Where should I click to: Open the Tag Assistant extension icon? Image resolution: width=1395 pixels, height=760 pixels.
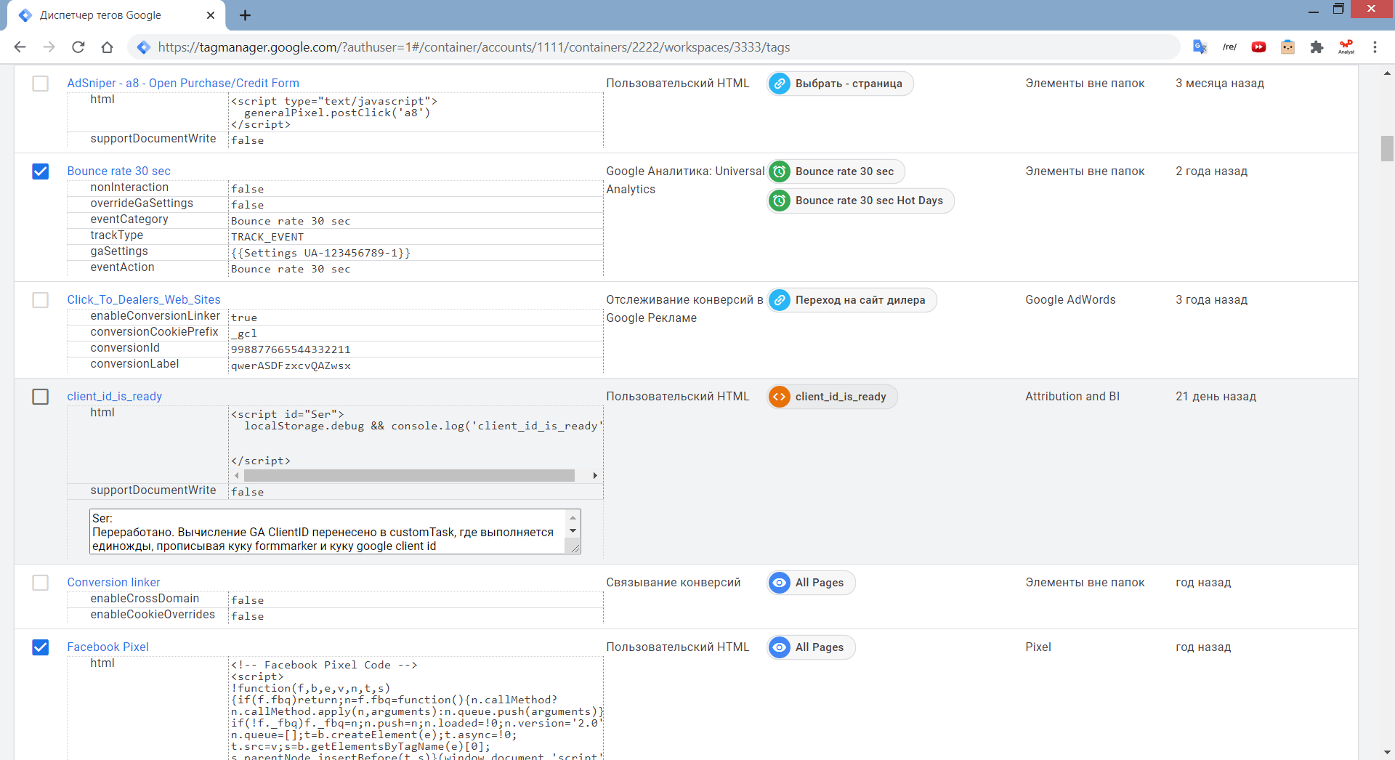(x=1287, y=47)
